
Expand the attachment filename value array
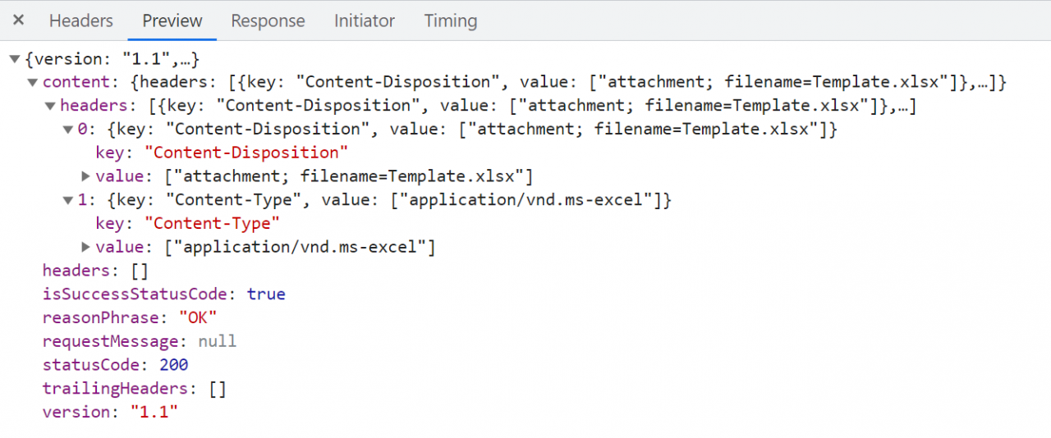[85, 176]
